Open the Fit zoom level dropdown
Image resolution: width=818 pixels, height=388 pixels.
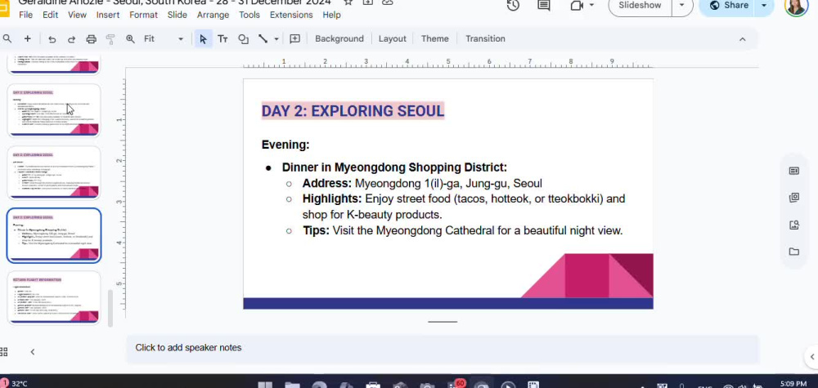(164, 38)
